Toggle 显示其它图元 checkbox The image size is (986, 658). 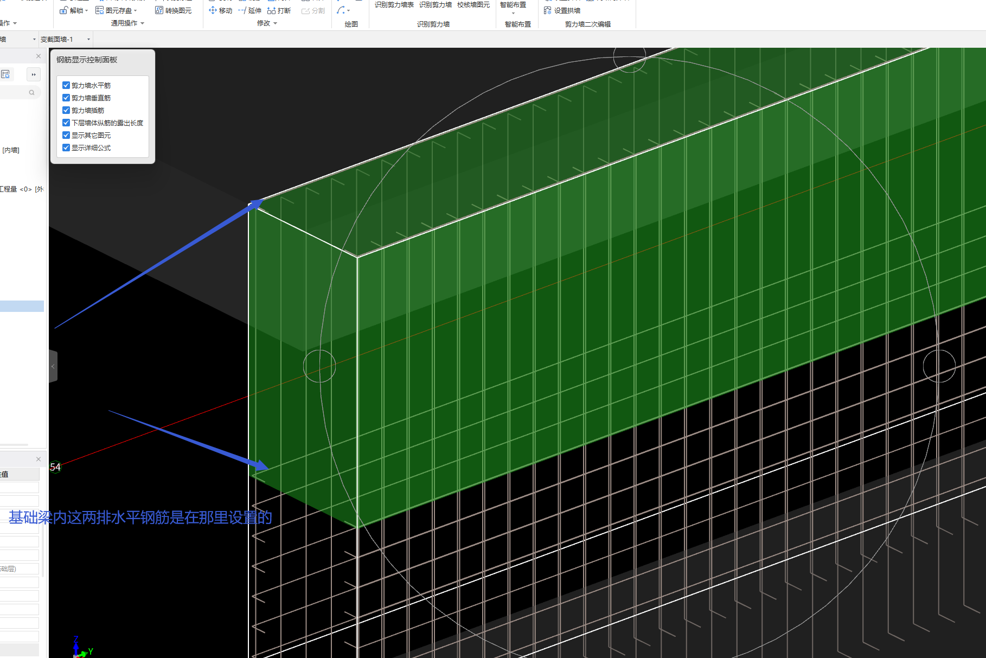(66, 135)
